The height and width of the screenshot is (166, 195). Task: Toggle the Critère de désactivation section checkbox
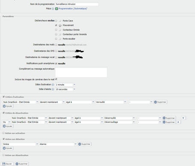[3, 113]
